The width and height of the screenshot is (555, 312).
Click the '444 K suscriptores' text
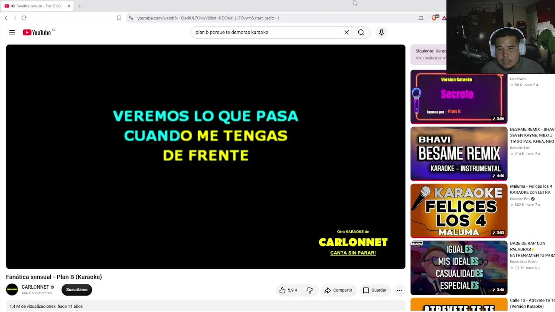pos(36,293)
